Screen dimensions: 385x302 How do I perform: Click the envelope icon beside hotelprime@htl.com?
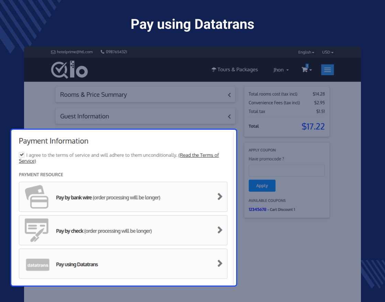53,52
